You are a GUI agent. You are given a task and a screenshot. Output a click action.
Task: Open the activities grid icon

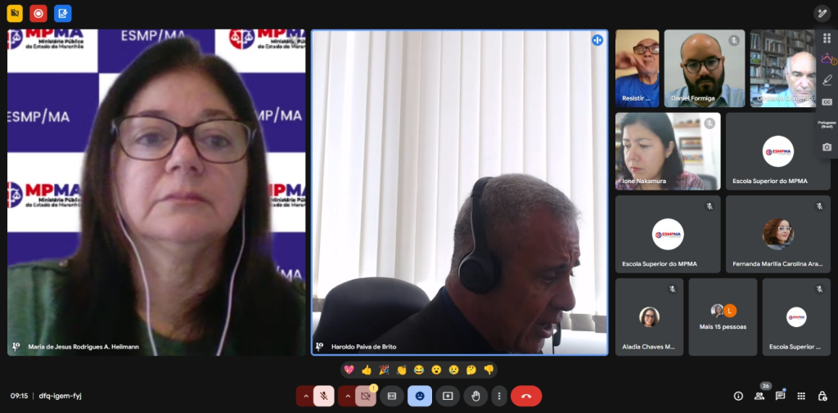(x=801, y=396)
